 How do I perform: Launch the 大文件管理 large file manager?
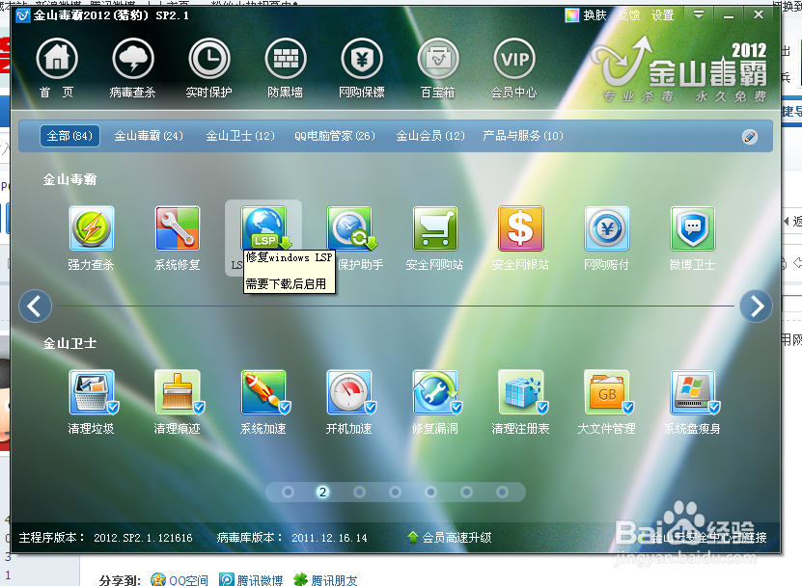tap(609, 392)
